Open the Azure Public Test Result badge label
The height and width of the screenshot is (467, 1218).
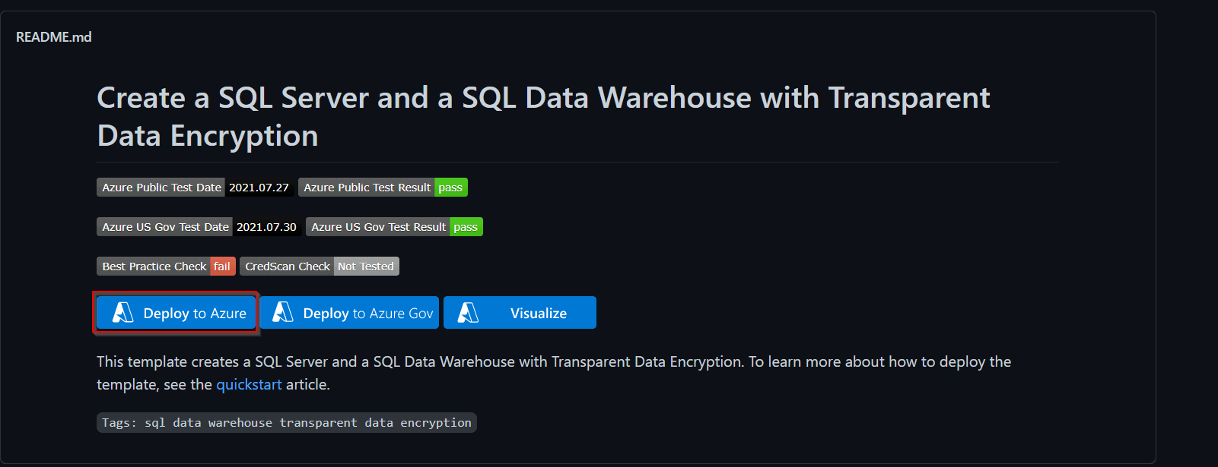coord(367,188)
